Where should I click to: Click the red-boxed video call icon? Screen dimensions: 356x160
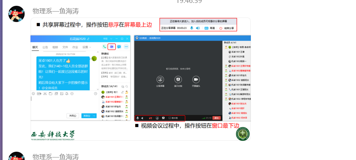(x=112, y=47)
